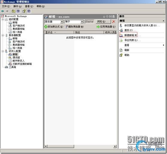This screenshot has height=154, width=167.
Task: Click 应用筛选器 apply filter button
Action: click(106, 27)
